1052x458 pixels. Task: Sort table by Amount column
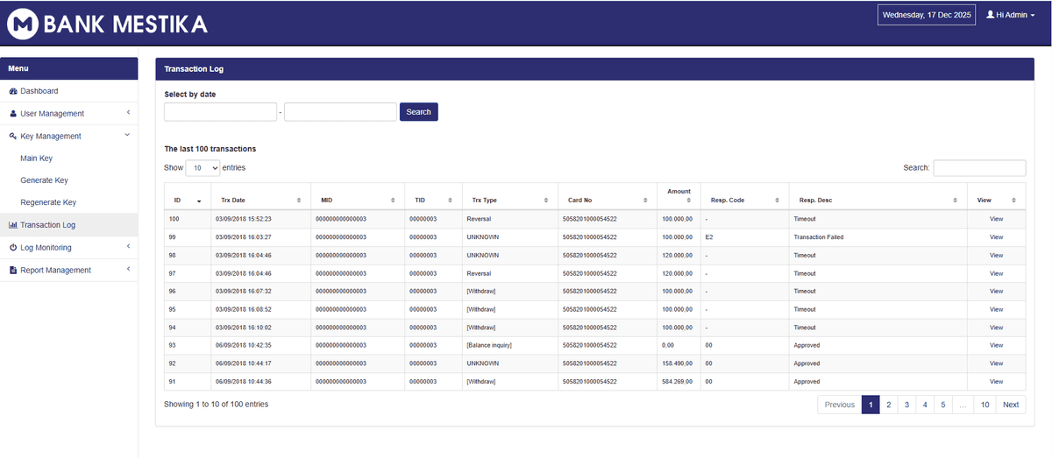pyautogui.click(x=679, y=196)
